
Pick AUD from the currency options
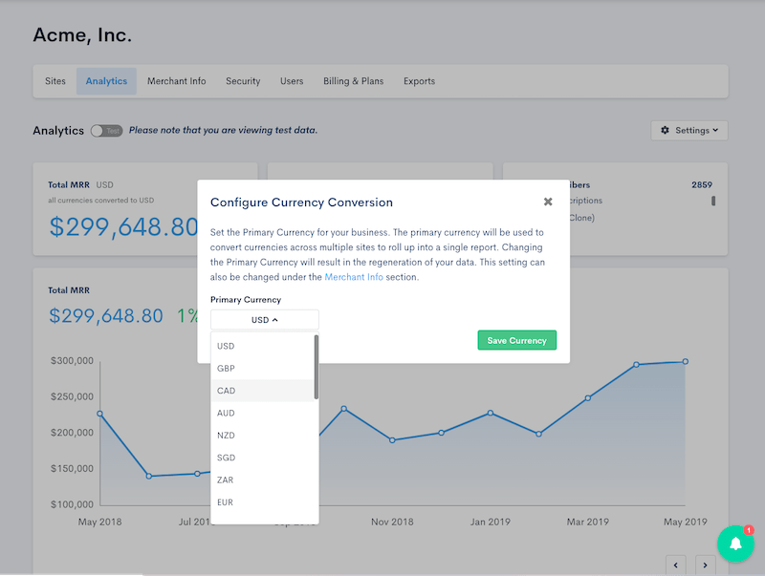pos(227,413)
